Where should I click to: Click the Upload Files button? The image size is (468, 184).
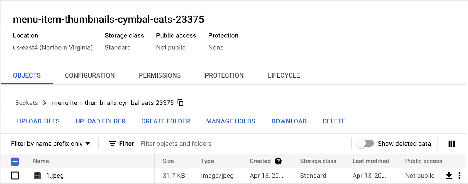pos(38,121)
